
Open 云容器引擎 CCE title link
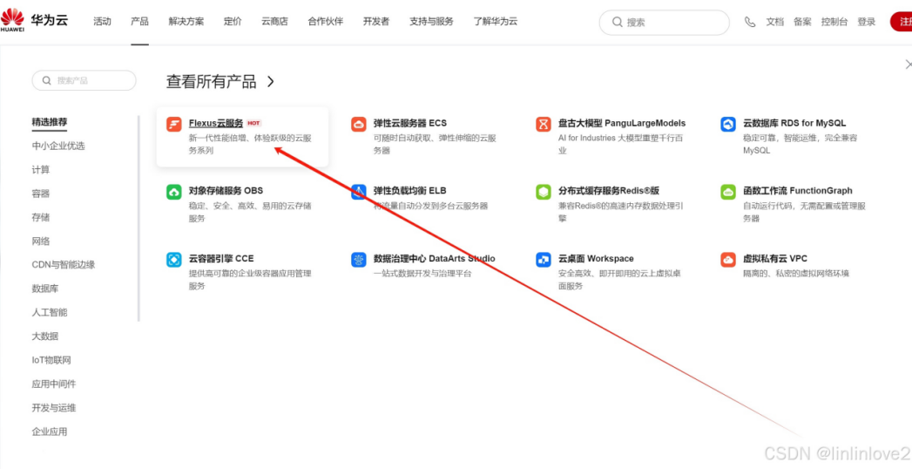(221, 259)
